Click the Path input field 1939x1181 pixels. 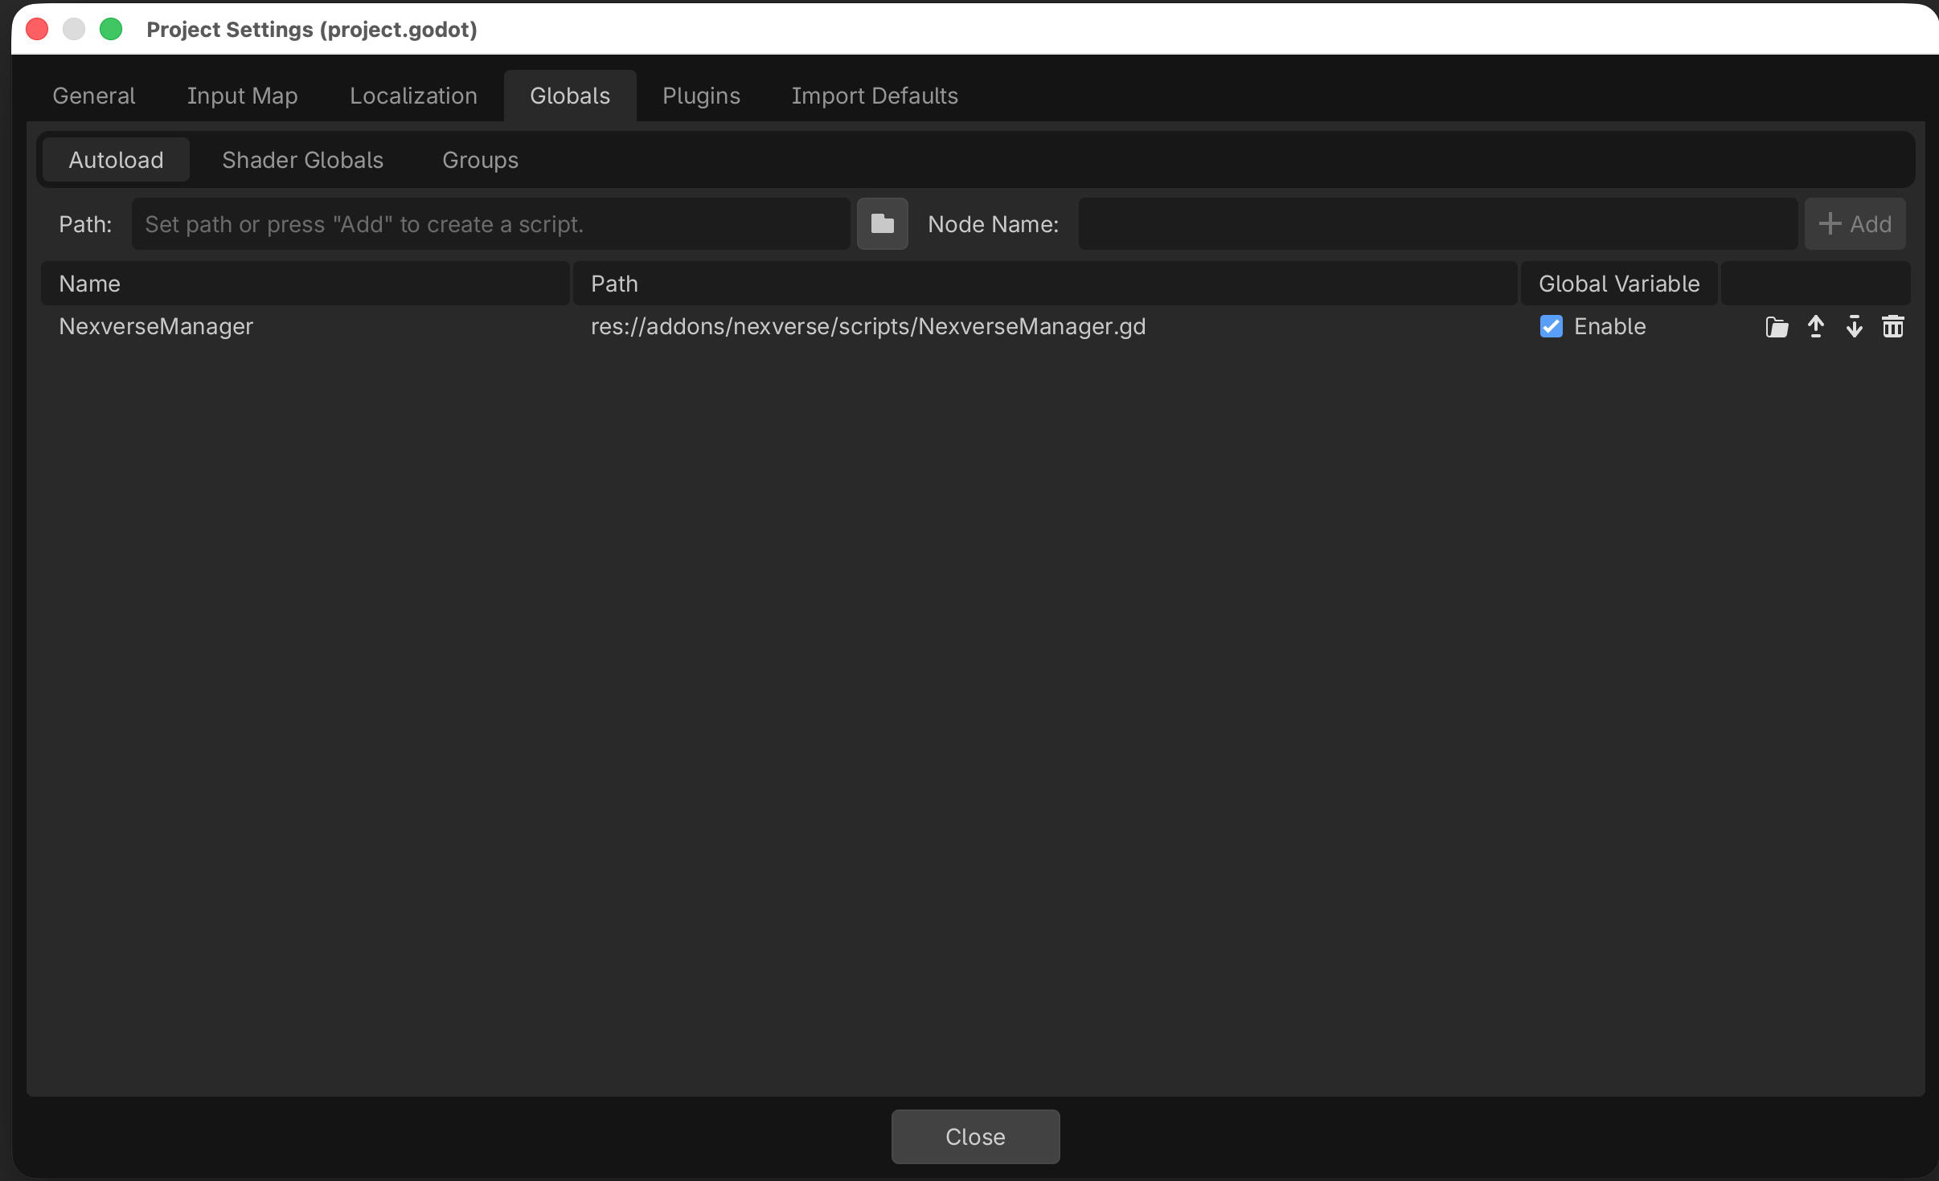(490, 224)
